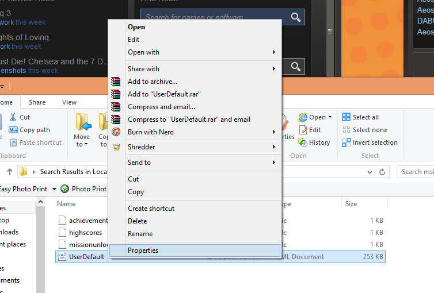Open the Easy Photo Print dropdown arrow
This screenshot has width=434, height=293.
[54, 189]
